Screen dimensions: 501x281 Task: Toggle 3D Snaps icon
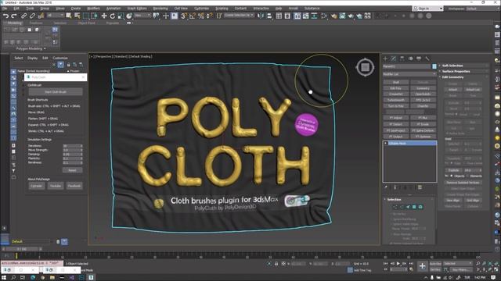[184, 16]
